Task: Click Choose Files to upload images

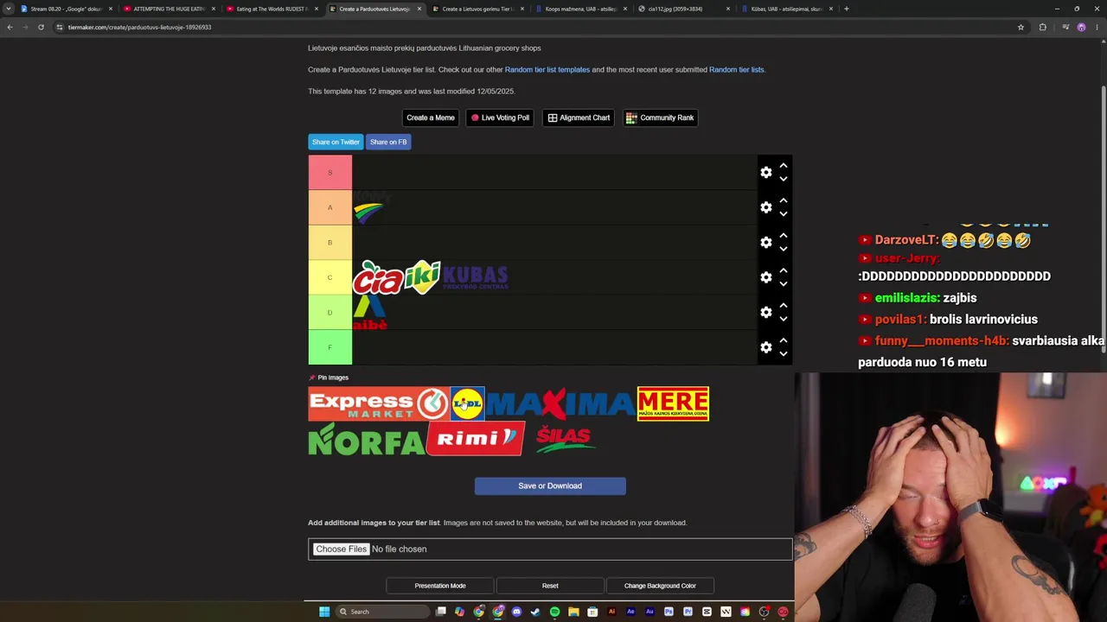Action: [341, 549]
